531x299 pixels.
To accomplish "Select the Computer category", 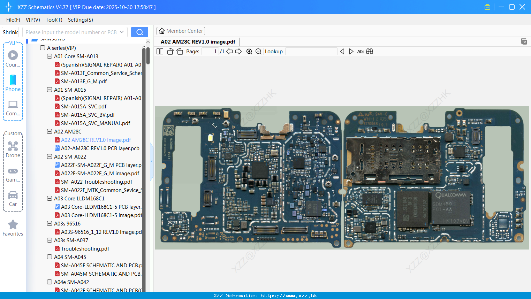I will [x=13, y=107].
